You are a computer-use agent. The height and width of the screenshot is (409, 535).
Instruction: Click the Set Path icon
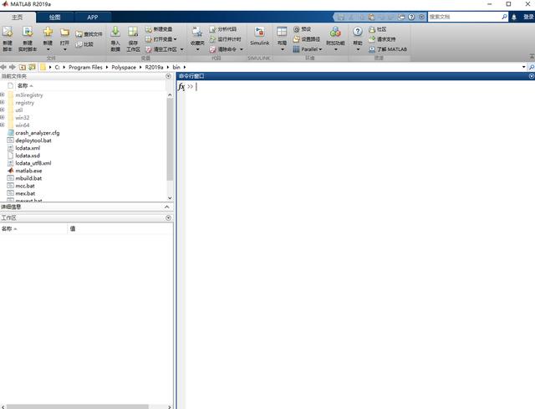point(296,39)
